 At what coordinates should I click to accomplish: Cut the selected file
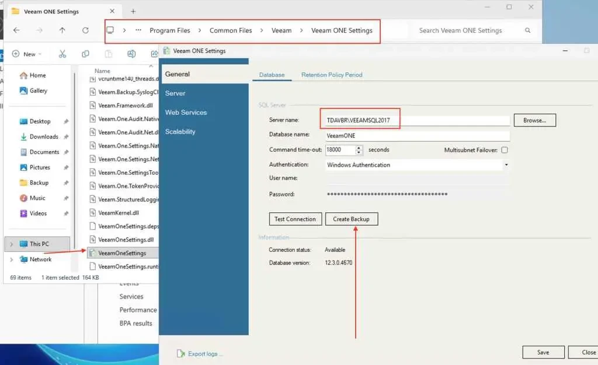point(62,54)
